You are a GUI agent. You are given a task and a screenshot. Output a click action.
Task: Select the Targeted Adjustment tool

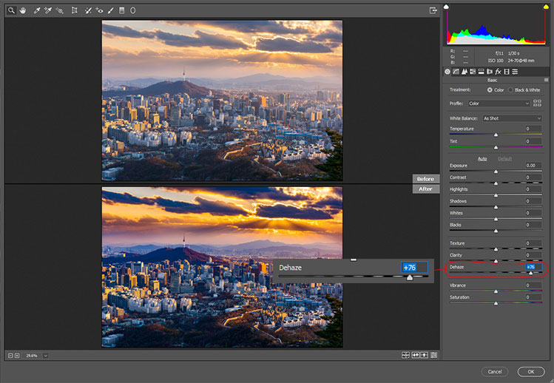point(59,10)
